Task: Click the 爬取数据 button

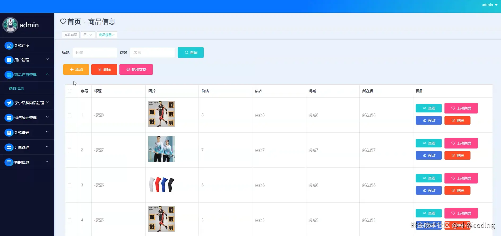Action: click(x=136, y=69)
